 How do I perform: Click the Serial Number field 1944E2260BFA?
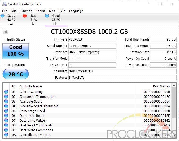pos(92,46)
